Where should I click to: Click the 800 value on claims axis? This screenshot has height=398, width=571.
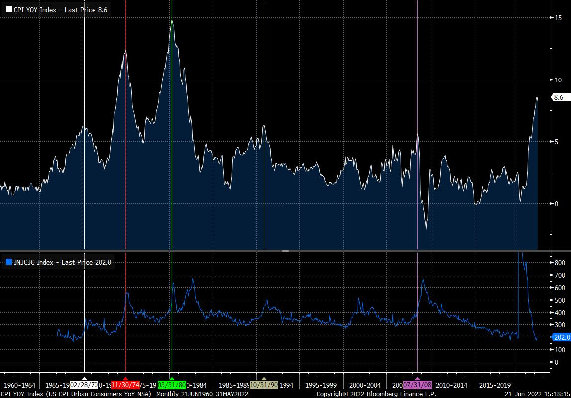tap(560, 263)
